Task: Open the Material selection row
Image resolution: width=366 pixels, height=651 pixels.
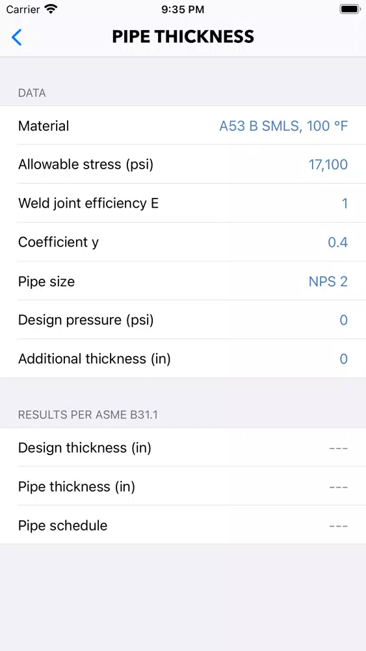Action: click(183, 126)
